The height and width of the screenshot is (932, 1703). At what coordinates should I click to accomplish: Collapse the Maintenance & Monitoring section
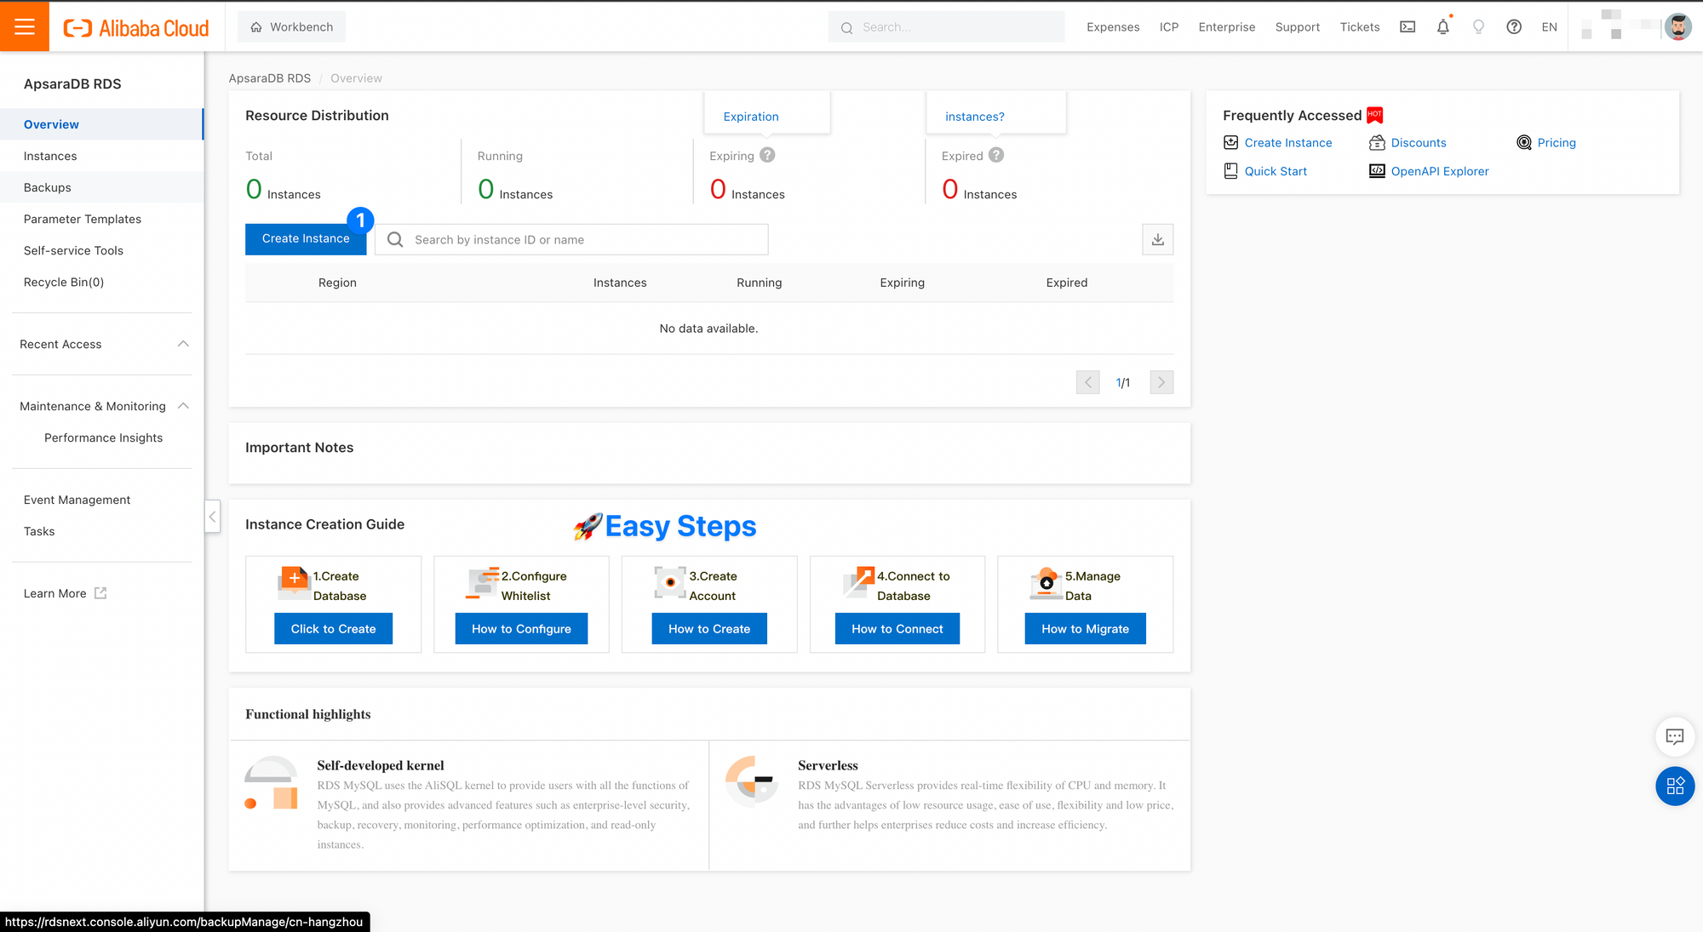click(x=183, y=406)
